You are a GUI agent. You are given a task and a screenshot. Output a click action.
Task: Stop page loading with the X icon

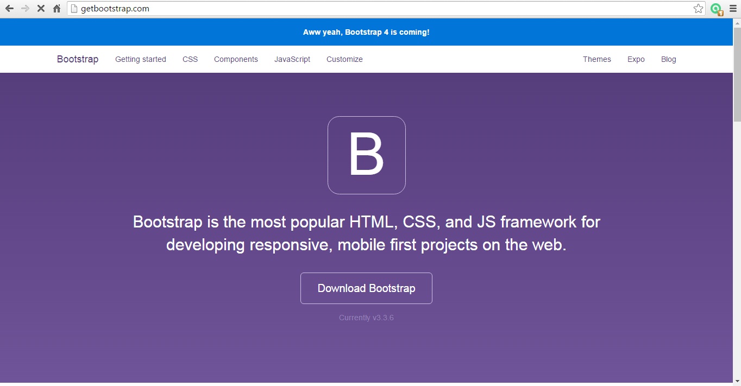[x=40, y=8]
